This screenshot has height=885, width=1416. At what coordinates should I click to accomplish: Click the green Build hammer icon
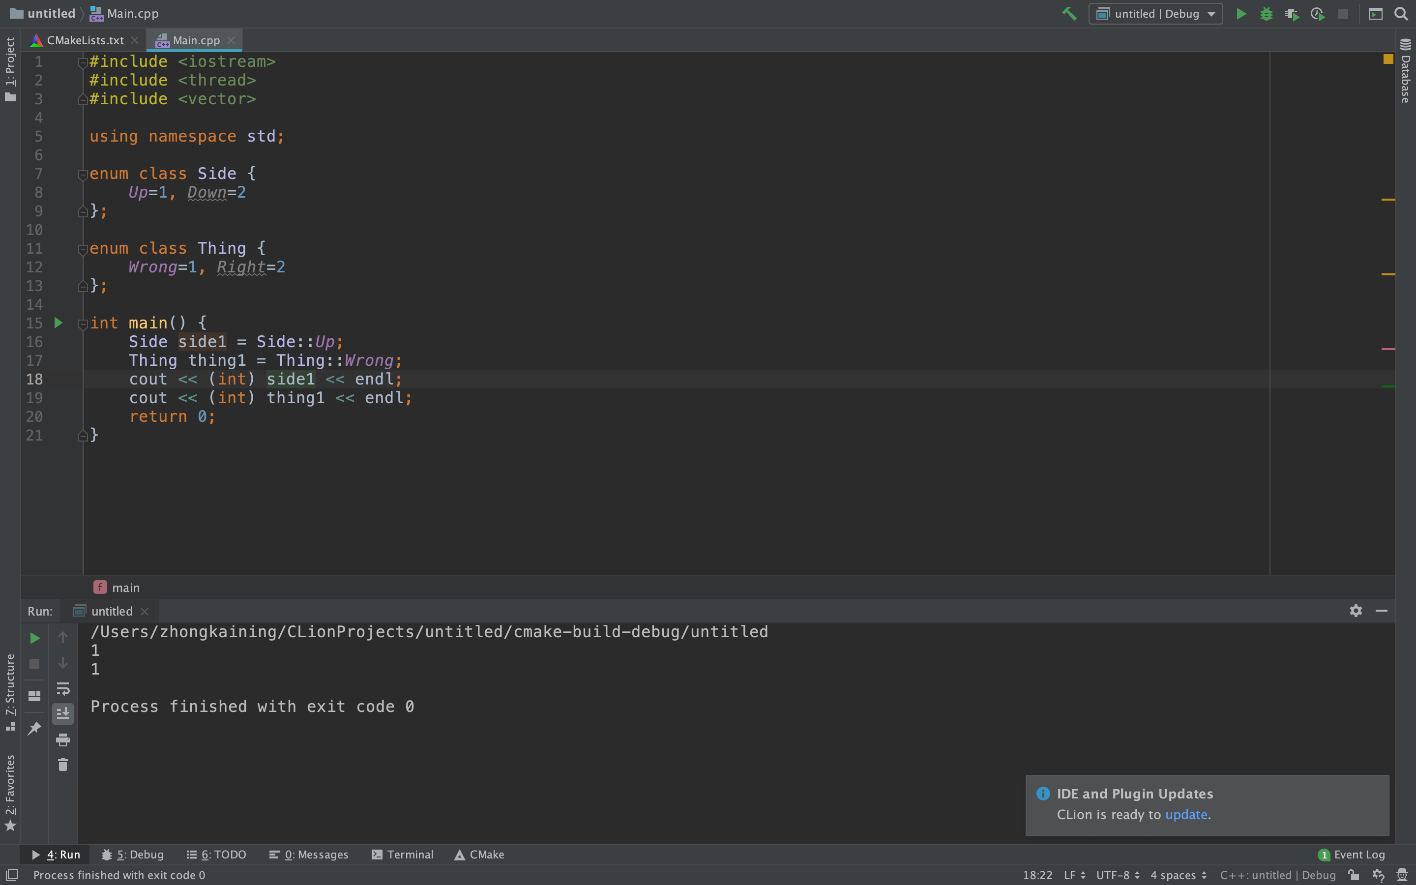click(x=1069, y=13)
